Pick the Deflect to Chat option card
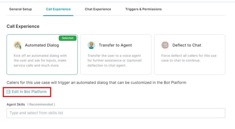The width and height of the screenshot is (235, 129). [x=190, y=55]
